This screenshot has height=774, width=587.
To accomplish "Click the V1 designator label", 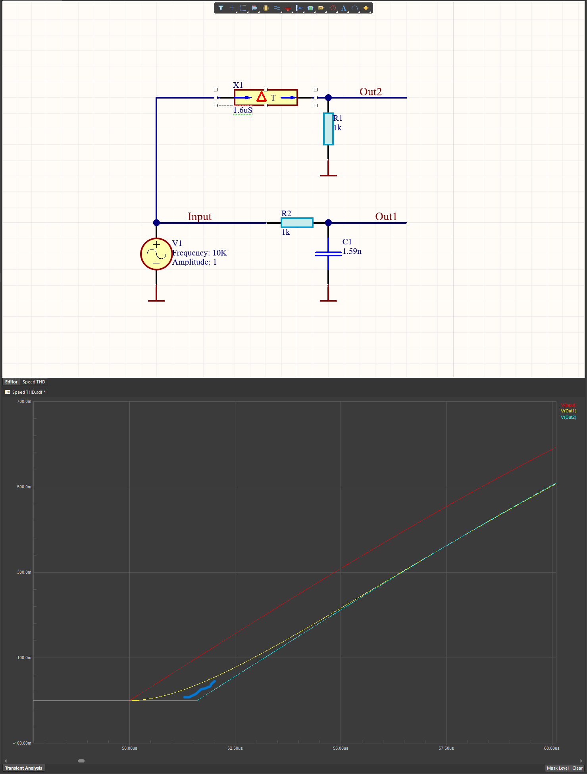I will tap(177, 243).
